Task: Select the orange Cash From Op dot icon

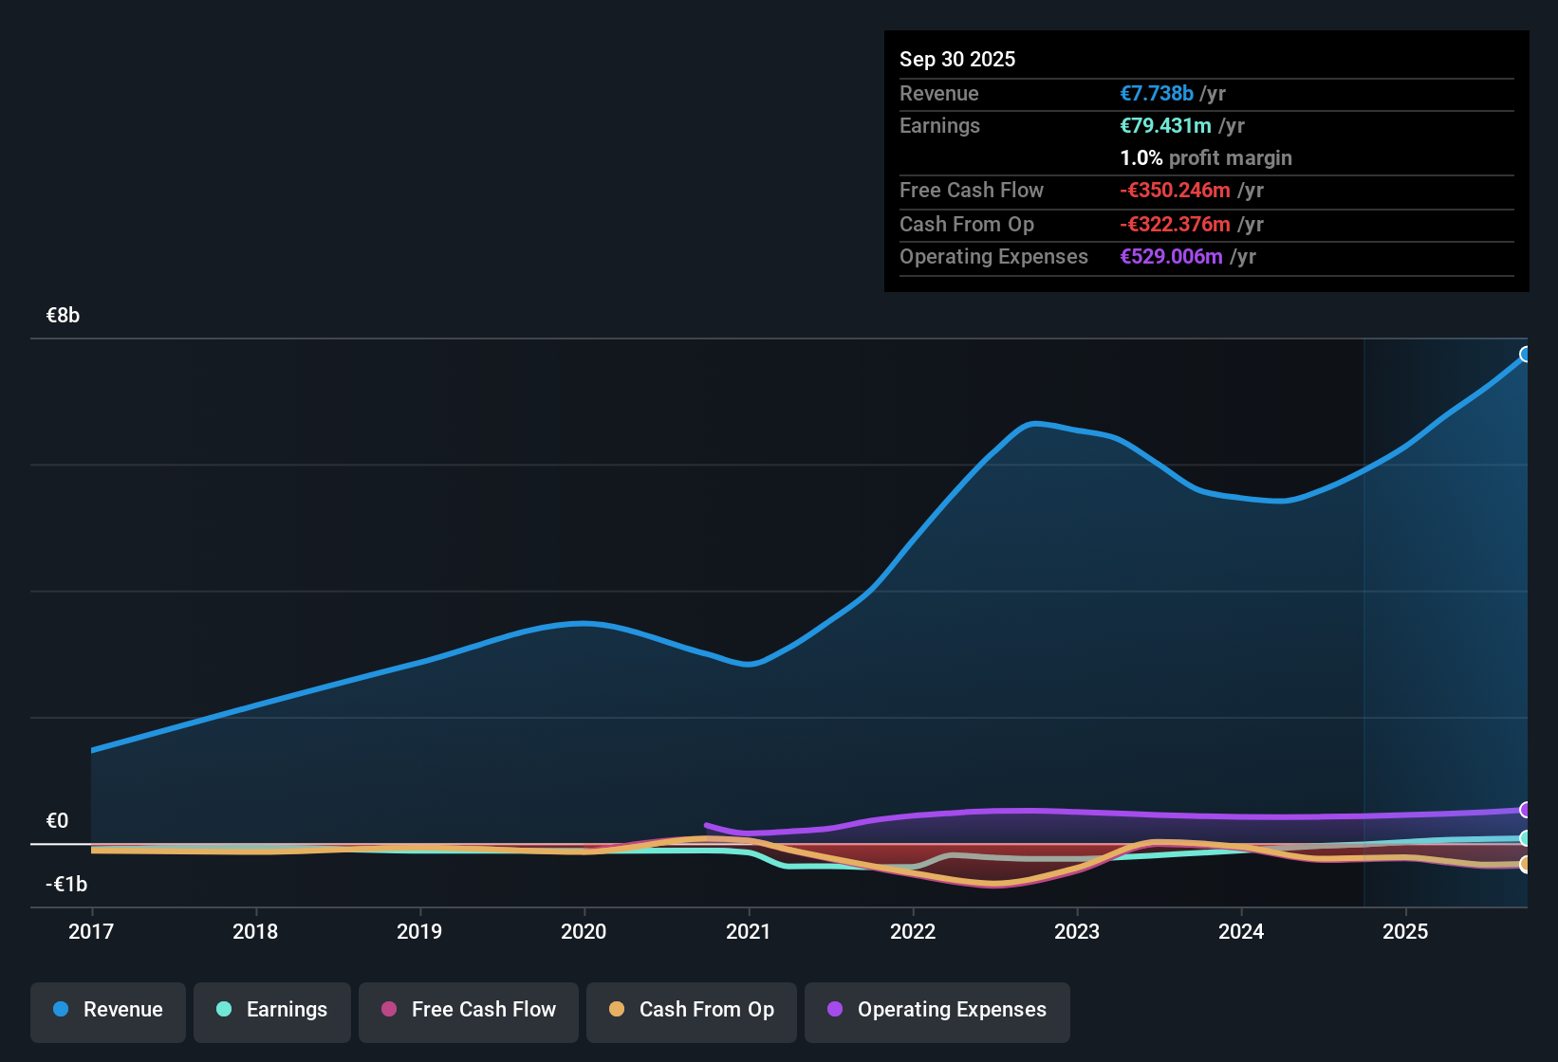Action: [617, 1010]
